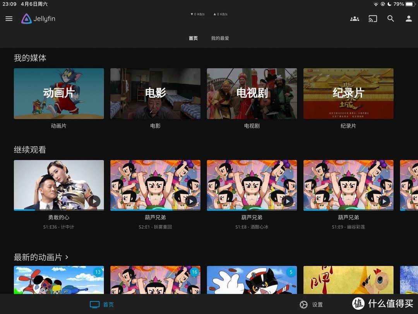Play 葫芦兄弟 S1:E8 酒酣心冰 play button

tap(287, 201)
